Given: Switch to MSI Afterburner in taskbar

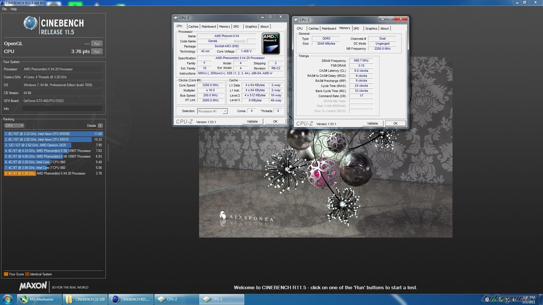Looking at the screenshot, I should click(39, 299).
